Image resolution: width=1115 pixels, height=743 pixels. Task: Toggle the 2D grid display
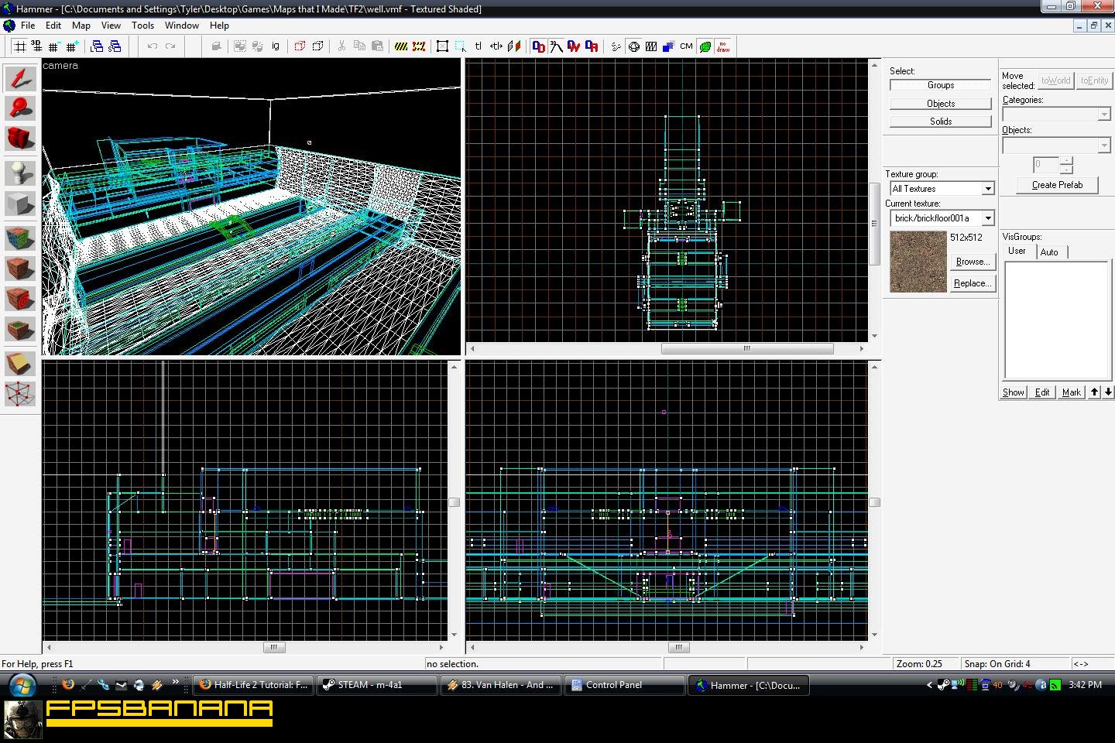click(20, 46)
